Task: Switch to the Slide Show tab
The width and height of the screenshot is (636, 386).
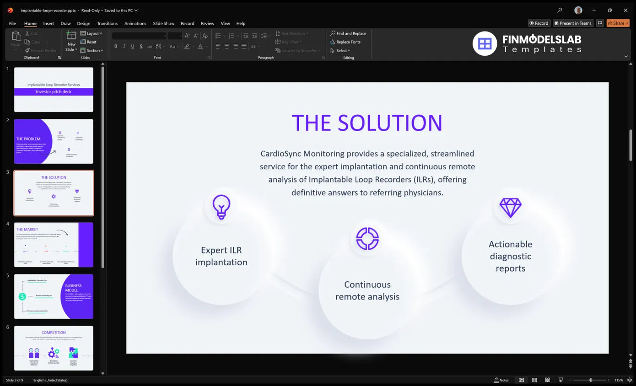Action: click(x=164, y=23)
